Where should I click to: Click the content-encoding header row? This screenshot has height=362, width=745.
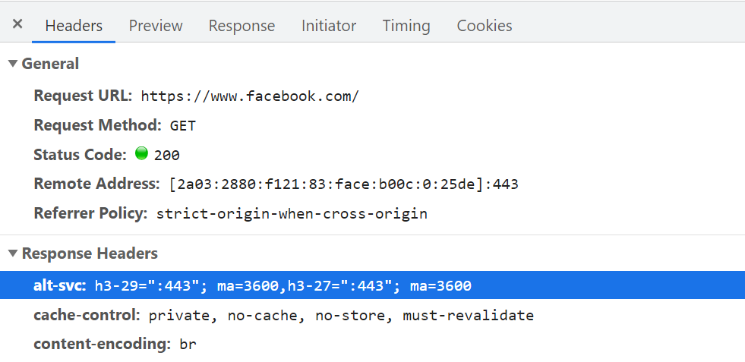[372, 344]
